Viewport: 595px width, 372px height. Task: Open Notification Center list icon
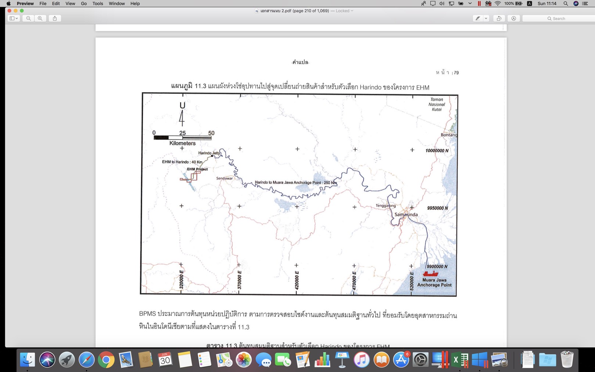[x=585, y=3]
